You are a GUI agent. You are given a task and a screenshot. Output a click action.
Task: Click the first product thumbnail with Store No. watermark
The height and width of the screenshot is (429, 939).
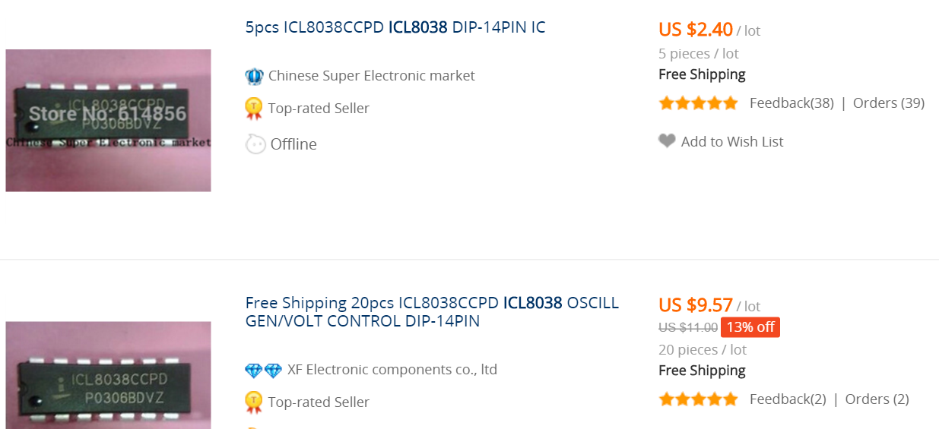[108, 120]
